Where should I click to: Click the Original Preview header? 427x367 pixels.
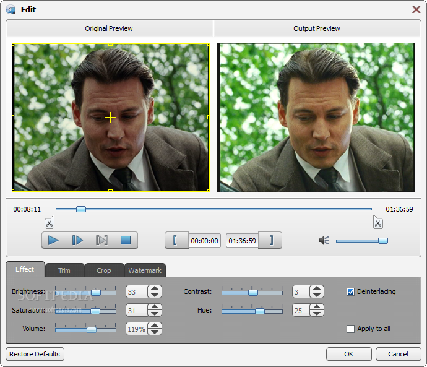(x=109, y=28)
